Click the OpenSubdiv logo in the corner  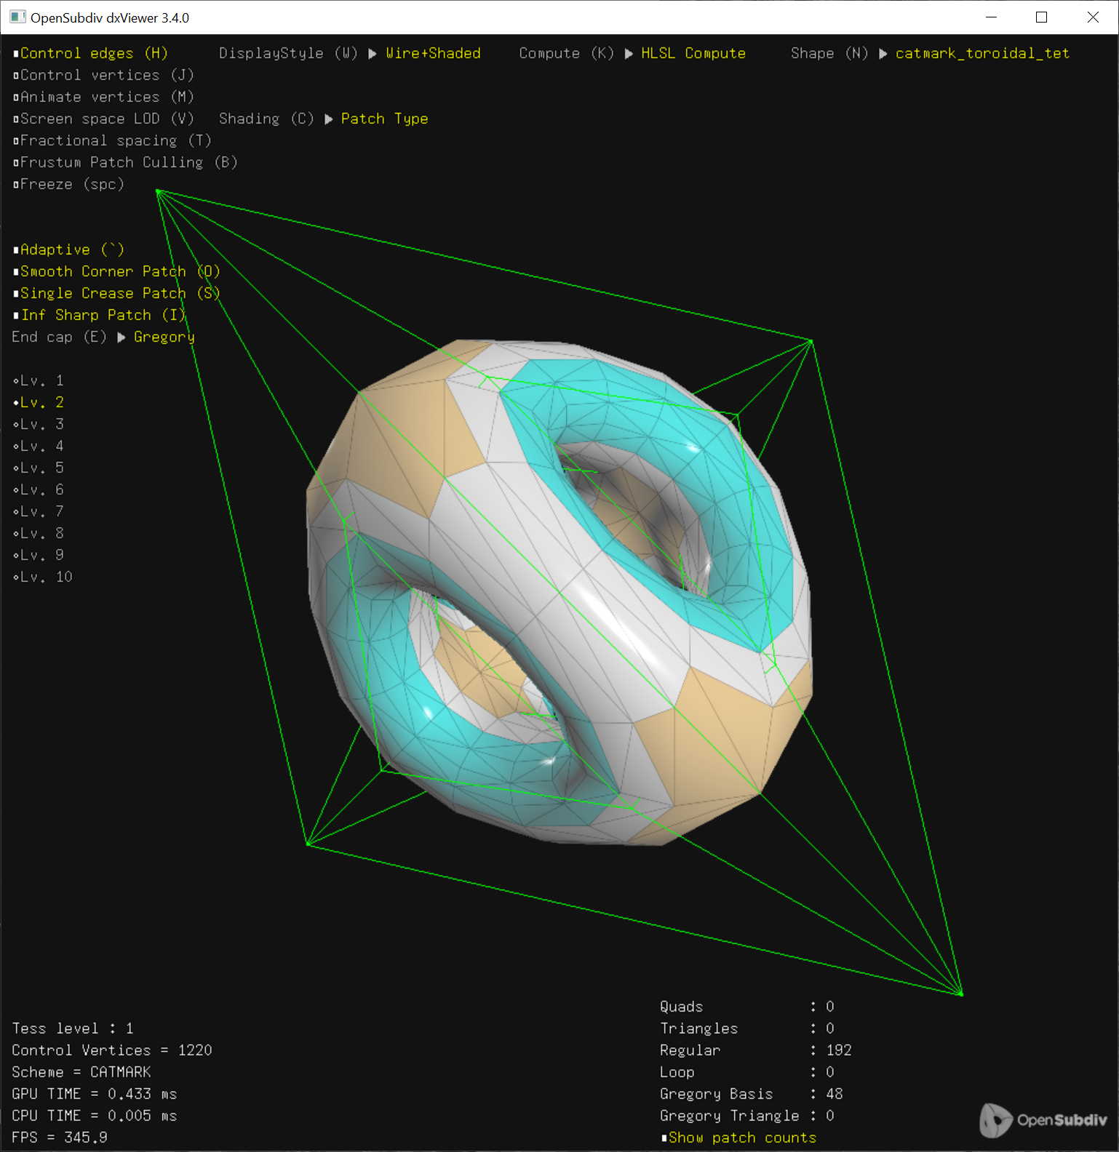point(1043,1119)
